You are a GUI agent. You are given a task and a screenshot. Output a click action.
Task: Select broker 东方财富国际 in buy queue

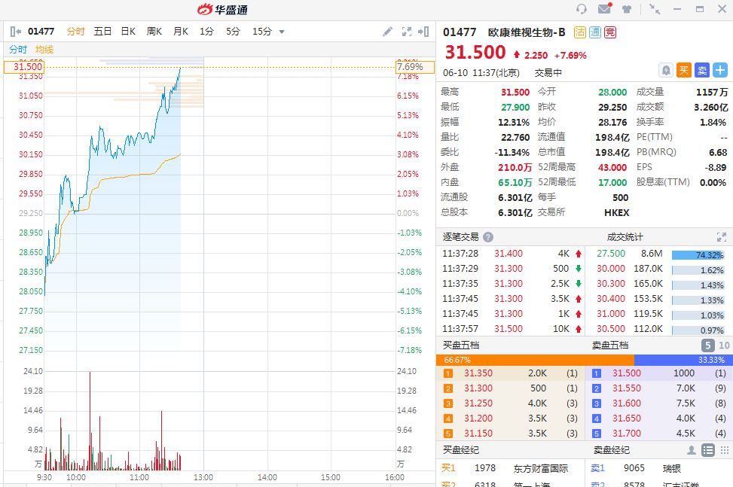pyautogui.click(x=540, y=468)
